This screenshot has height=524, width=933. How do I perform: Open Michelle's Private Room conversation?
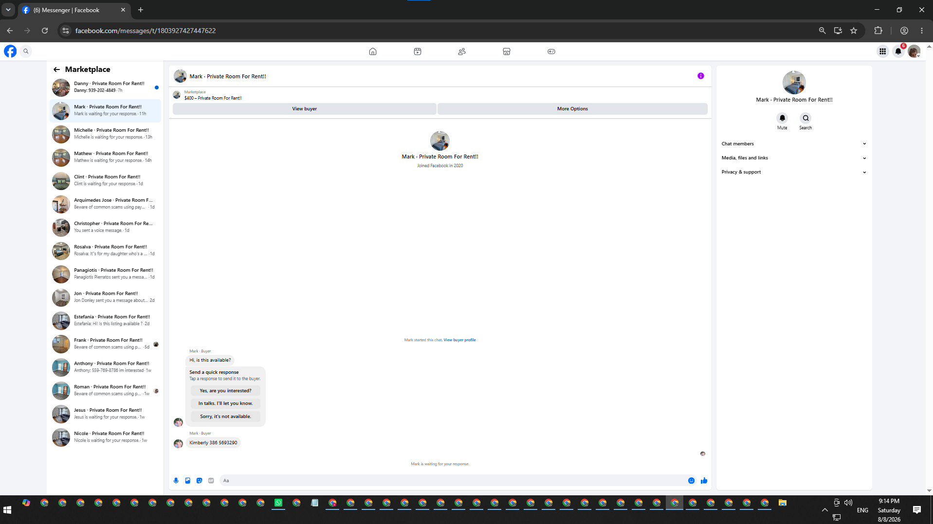click(105, 134)
